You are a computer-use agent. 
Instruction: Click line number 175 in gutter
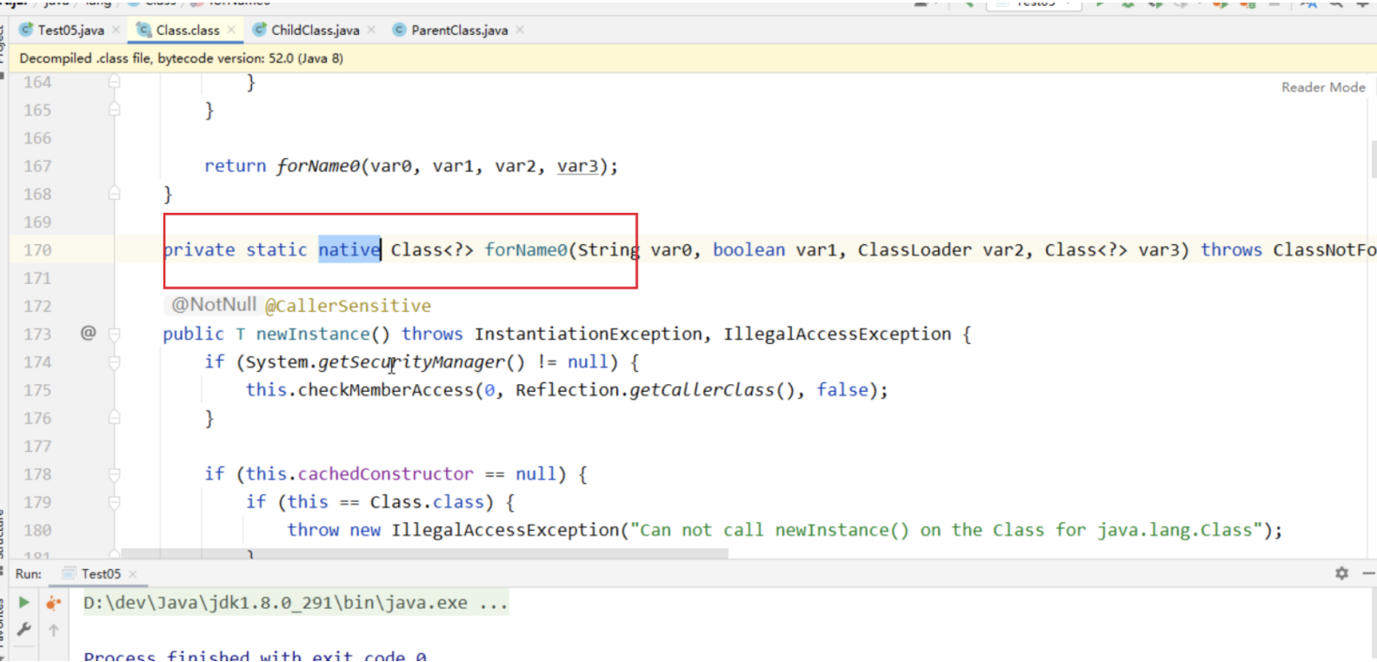click(x=37, y=390)
